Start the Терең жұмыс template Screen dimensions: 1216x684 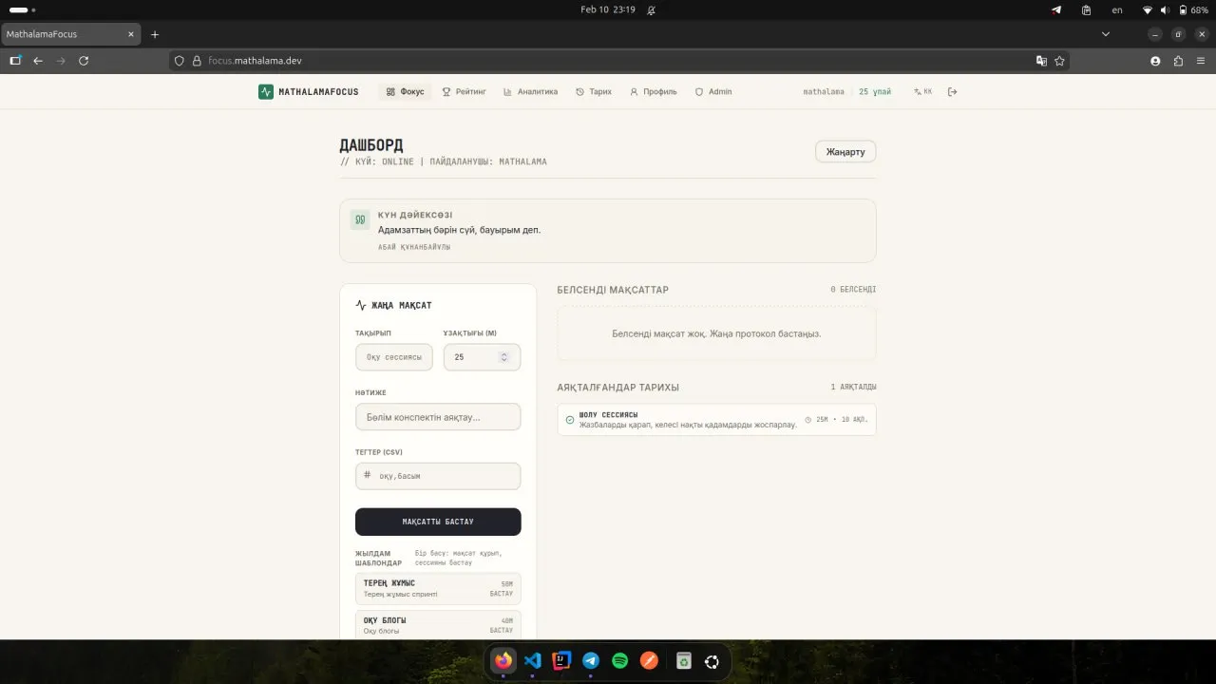coord(438,588)
